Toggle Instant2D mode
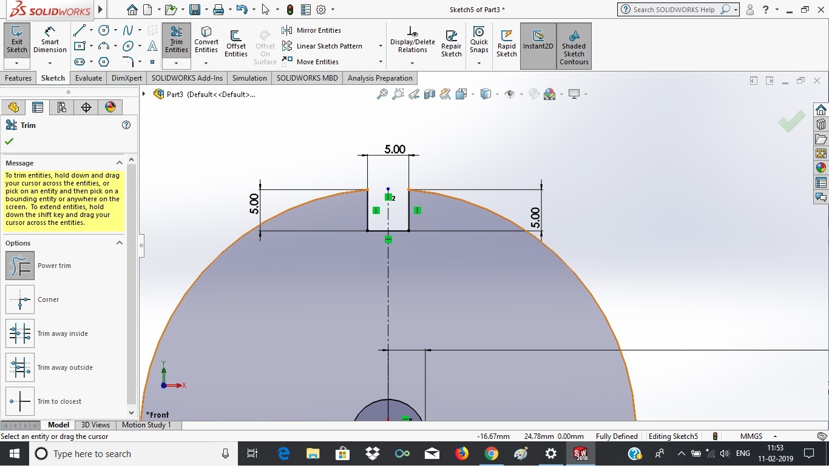The image size is (829, 468). [538, 40]
